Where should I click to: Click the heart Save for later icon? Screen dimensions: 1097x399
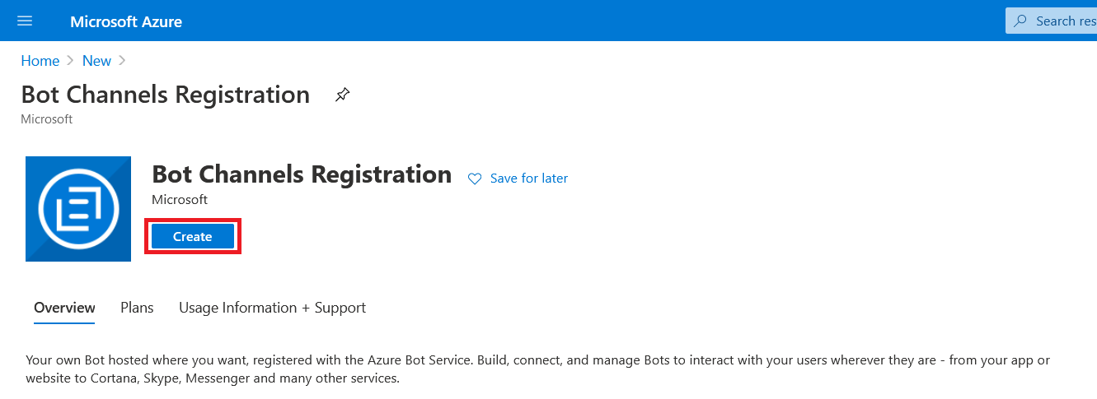coord(475,179)
